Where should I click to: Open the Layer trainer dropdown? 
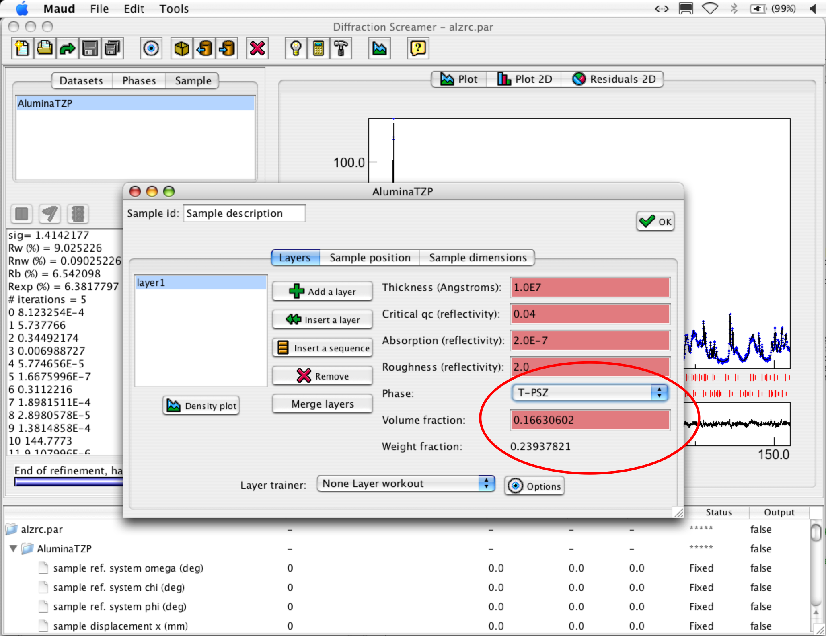point(405,484)
